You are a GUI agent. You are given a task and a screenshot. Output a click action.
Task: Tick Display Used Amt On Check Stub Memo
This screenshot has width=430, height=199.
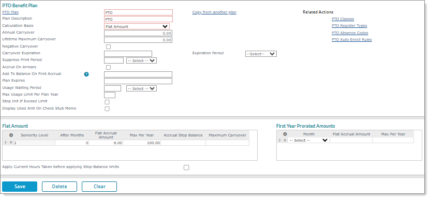coord(107,109)
